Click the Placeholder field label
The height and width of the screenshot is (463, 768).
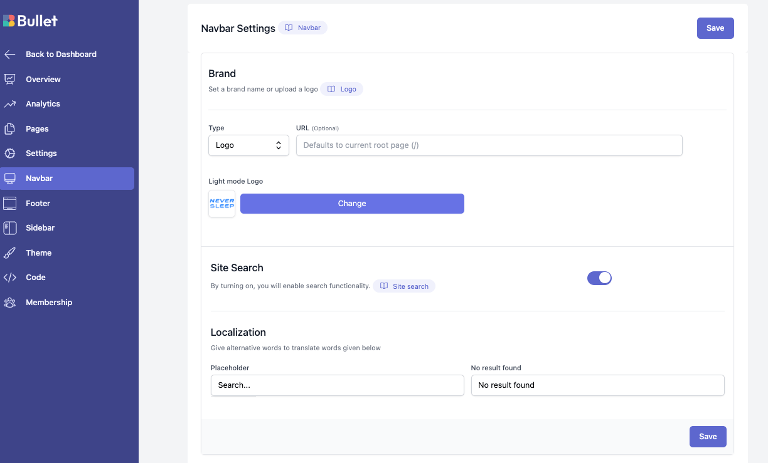[230, 368]
